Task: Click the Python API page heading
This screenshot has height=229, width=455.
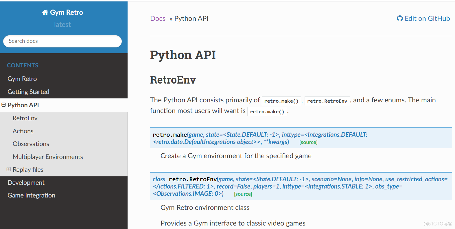Action: point(183,55)
